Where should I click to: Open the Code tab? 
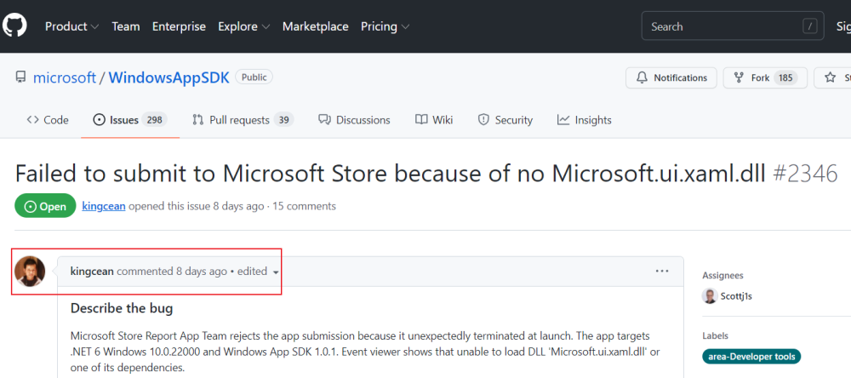click(48, 120)
